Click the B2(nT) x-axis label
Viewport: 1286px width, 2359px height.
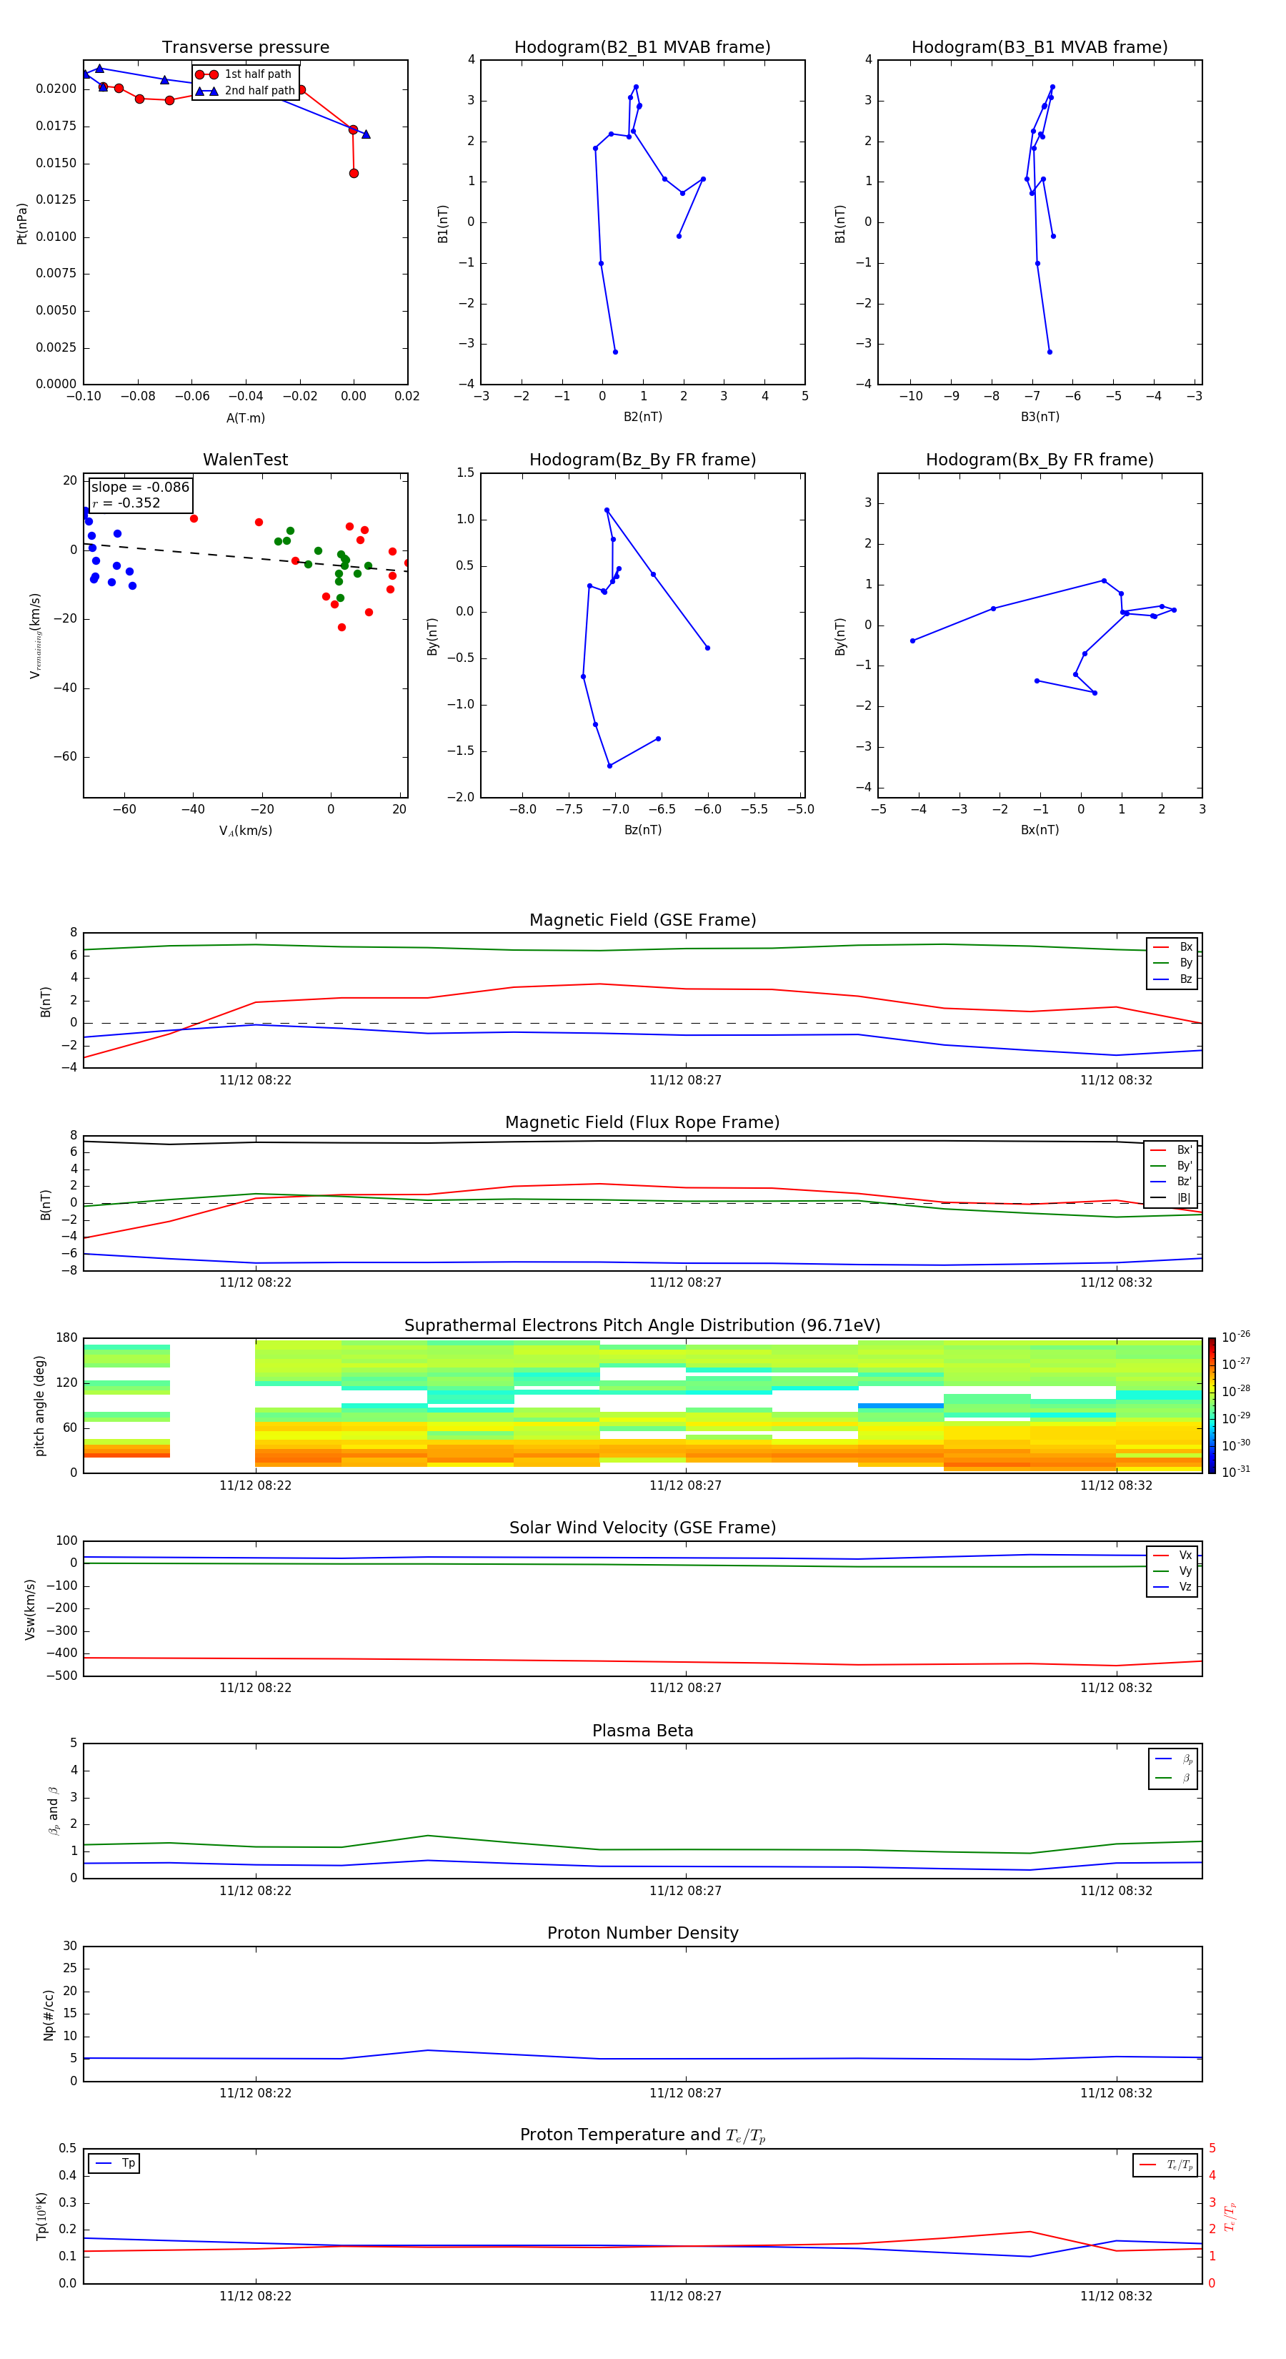(642, 417)
